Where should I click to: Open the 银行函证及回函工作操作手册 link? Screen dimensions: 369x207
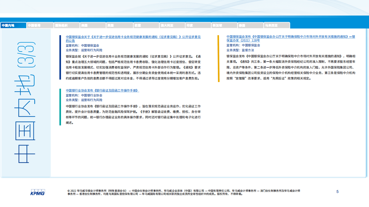pos(102,90)
